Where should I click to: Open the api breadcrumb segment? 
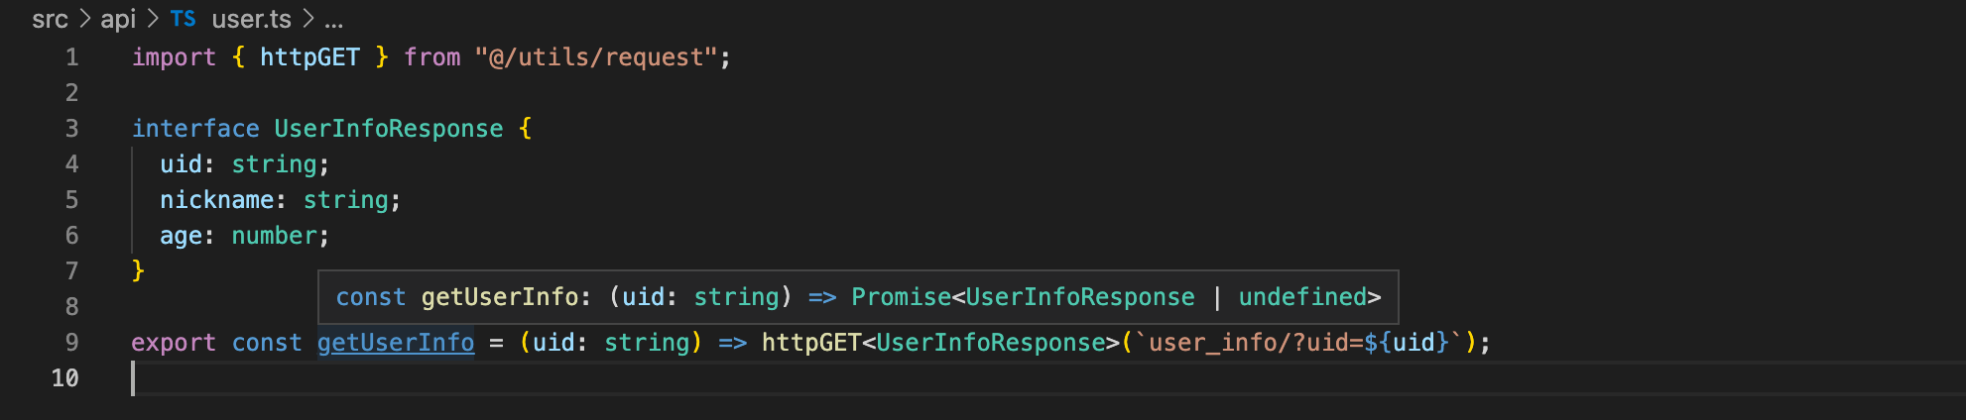coord(118,19)
